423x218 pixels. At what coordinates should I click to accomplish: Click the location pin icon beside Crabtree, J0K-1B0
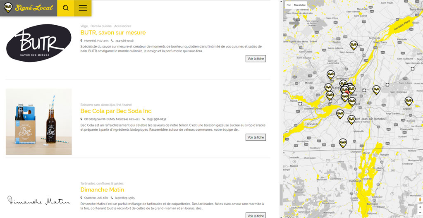tap(81, 198)
